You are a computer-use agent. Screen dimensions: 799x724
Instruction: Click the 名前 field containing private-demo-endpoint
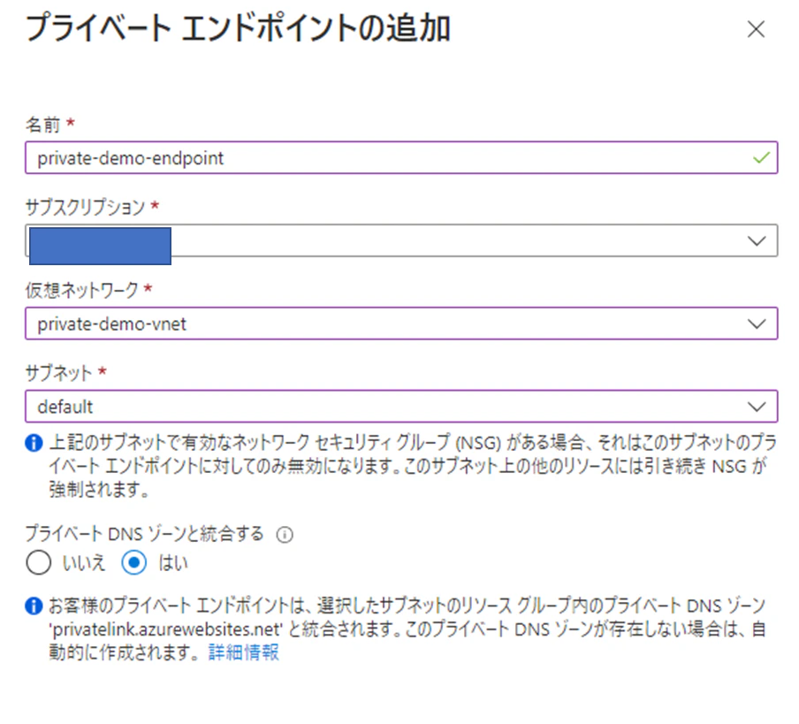[401, 158]
